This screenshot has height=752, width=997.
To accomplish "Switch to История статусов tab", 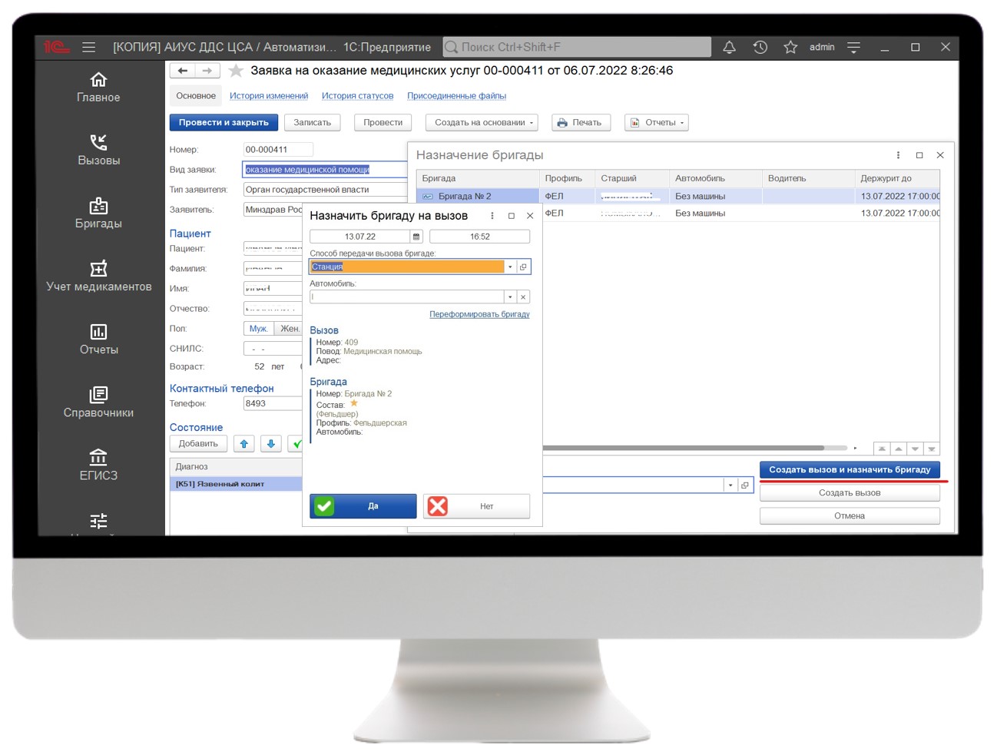I will click(x=357, y=96).
